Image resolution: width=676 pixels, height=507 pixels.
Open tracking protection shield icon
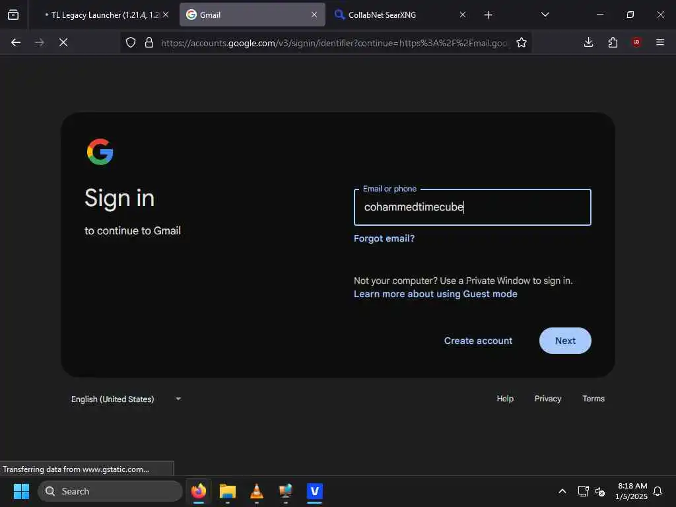pyautogui.click(x=131, y=42)
